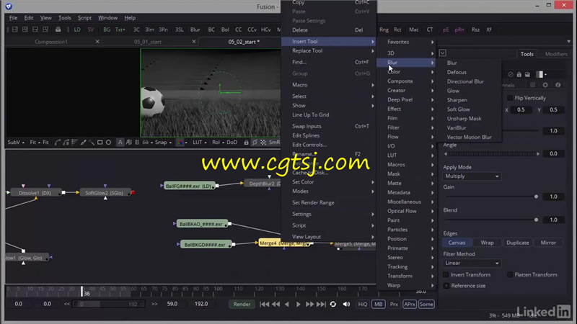This screenshot has height=324, width=577.
Task: Click the X center value field 0.5
Action: pos(521,110)
